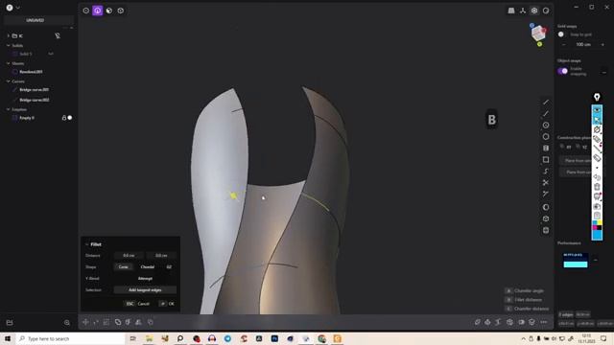Open the assets panel icon bottom left

[10, 323]
